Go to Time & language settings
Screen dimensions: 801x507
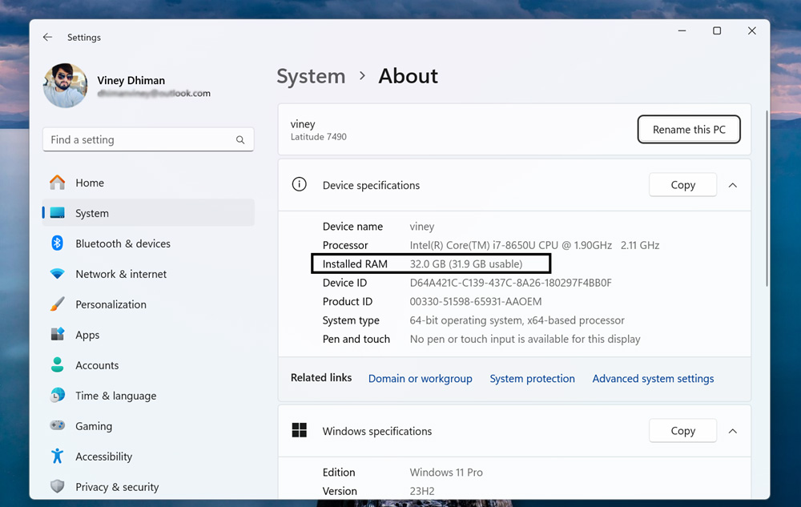[148, 396]
